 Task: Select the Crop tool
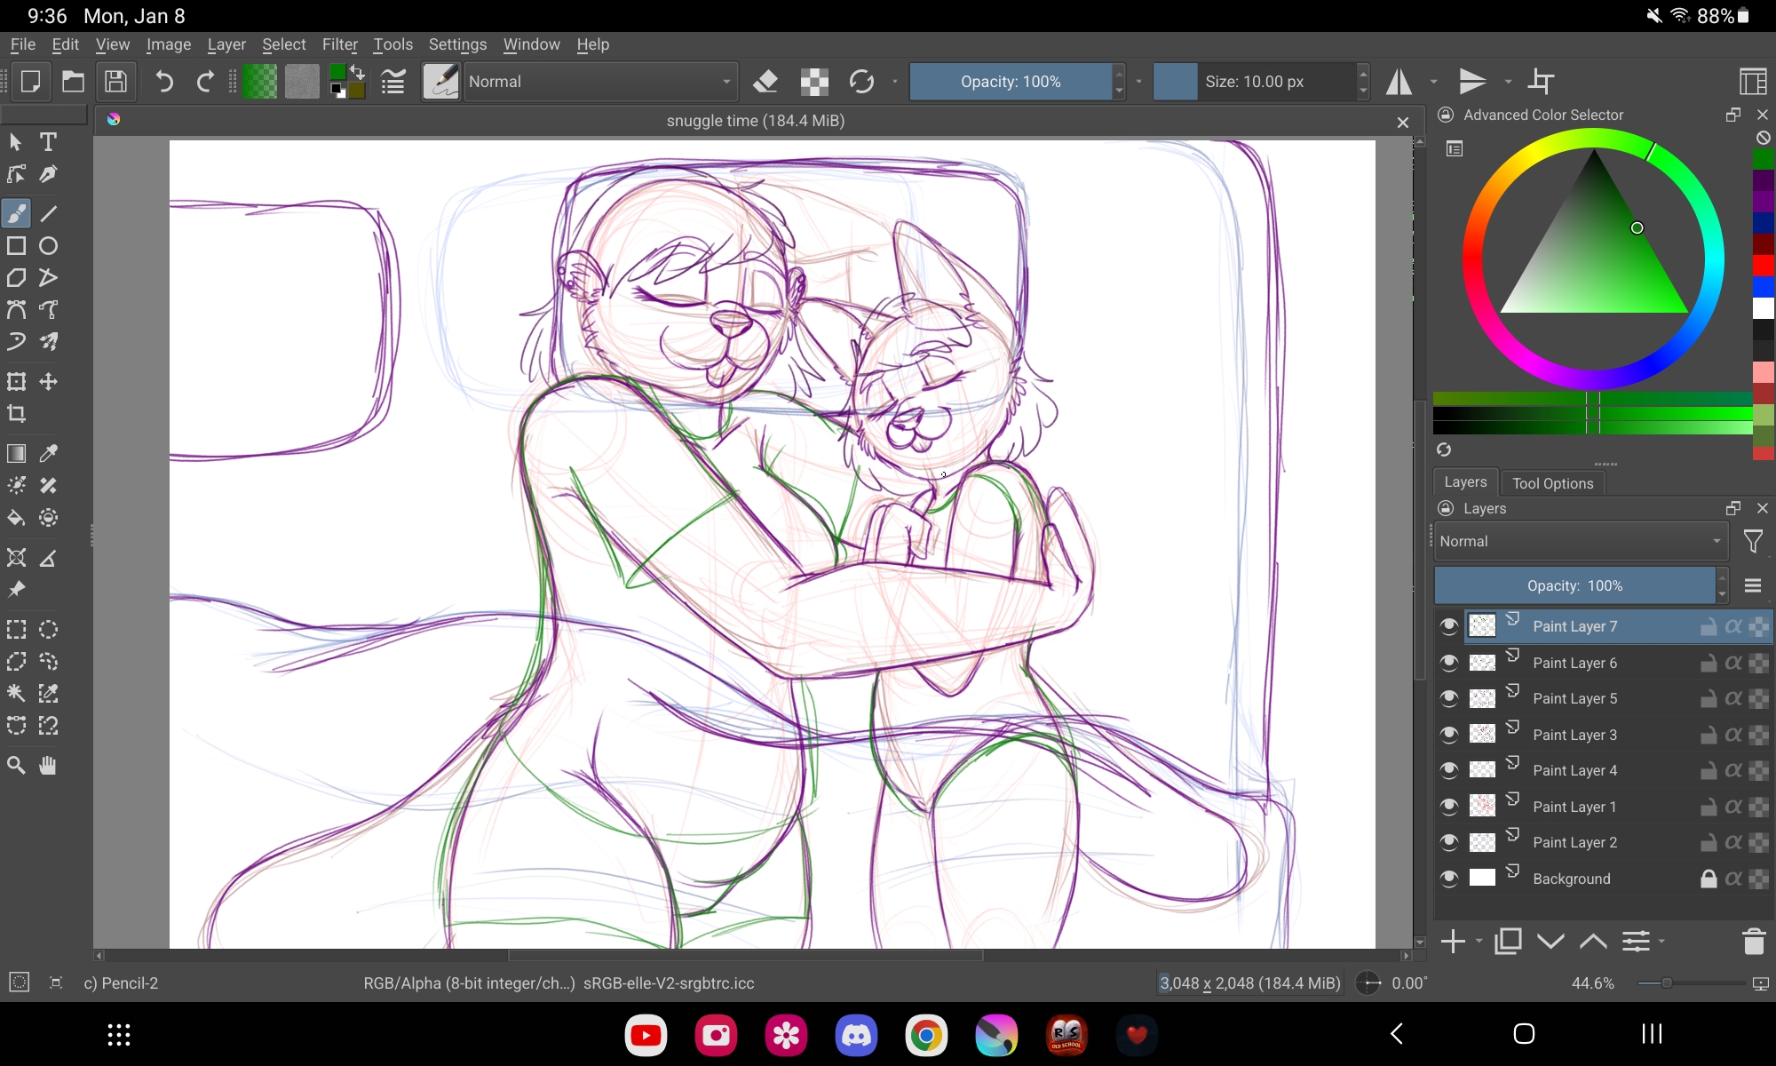click(x=16, y=414)
